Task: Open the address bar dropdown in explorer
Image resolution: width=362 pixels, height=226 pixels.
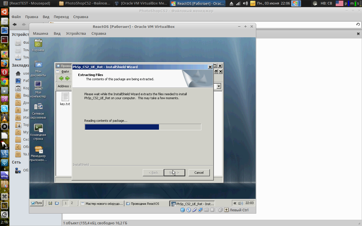Action: [219, 86]
